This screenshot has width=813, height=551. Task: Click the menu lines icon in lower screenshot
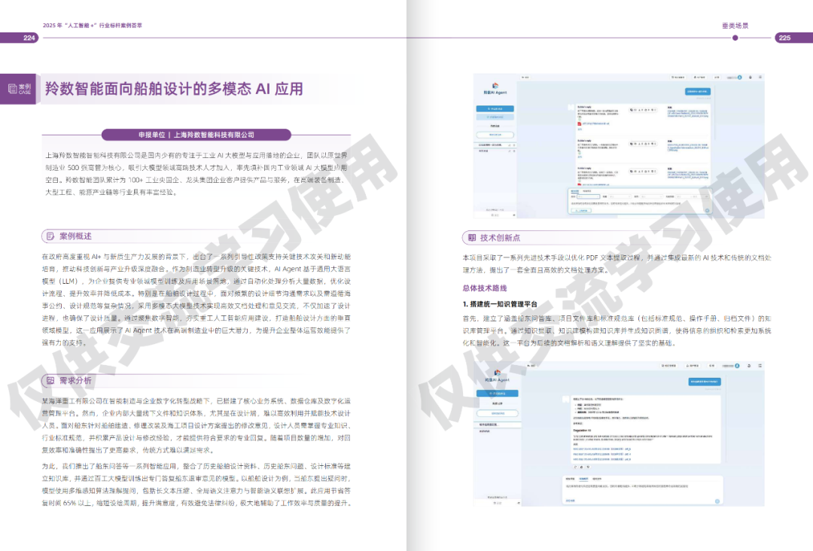(x=760, y=366)
